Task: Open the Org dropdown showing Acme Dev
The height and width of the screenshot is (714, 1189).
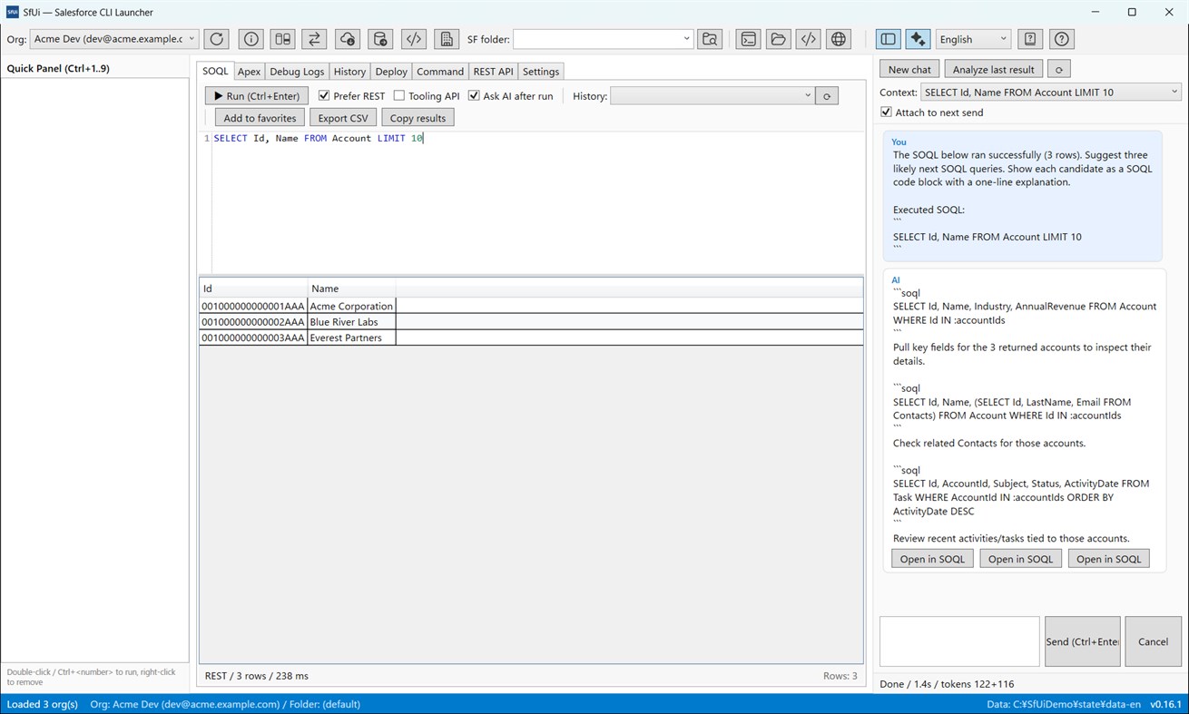Action: (114, 39)
